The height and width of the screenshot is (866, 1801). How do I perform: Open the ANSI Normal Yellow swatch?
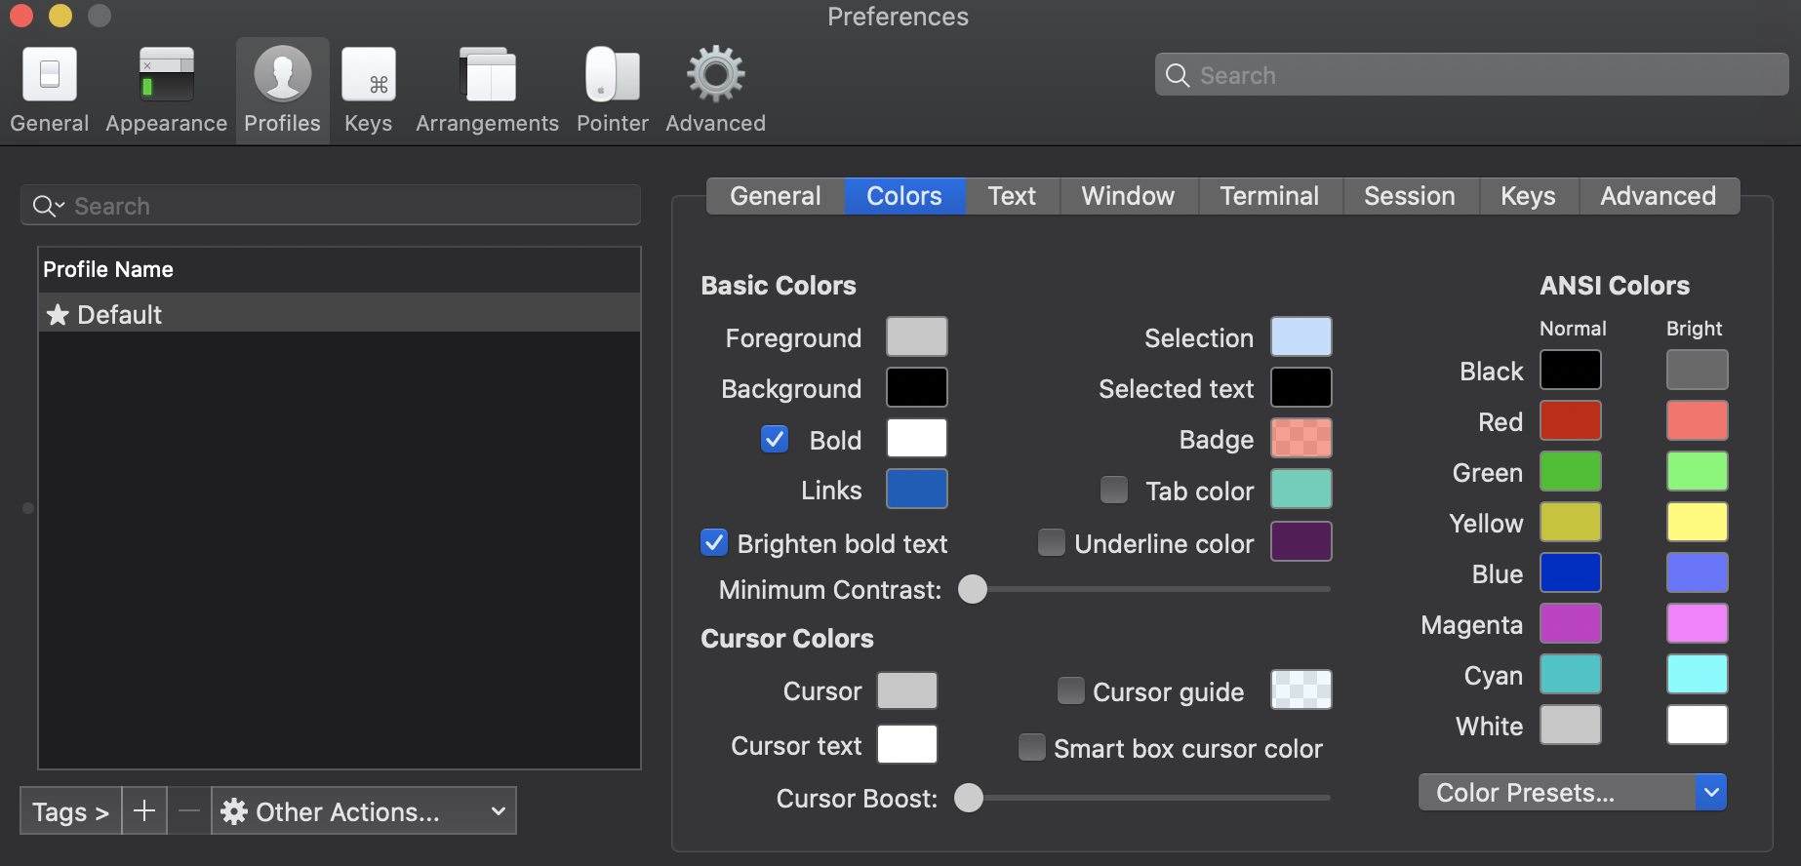coord(1571,522)
